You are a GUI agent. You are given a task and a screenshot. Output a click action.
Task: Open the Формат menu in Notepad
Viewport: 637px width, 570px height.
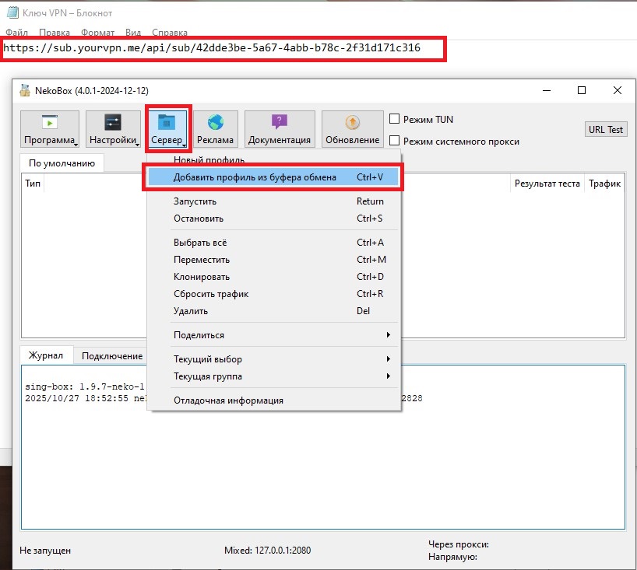pos(97,33)
